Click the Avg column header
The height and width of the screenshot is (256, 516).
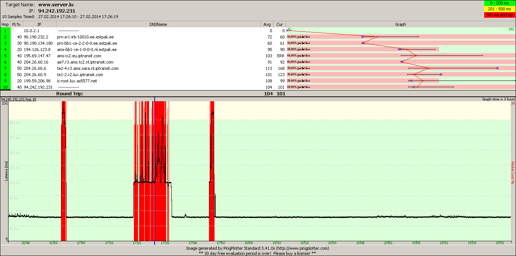click(267, 24)
